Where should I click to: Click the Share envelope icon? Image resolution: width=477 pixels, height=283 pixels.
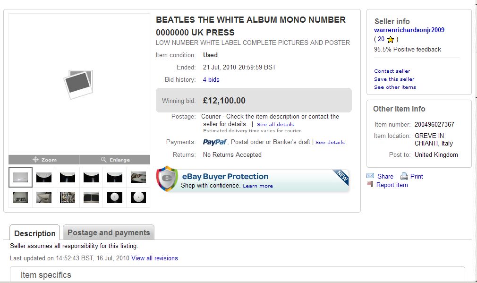point(370,176)
